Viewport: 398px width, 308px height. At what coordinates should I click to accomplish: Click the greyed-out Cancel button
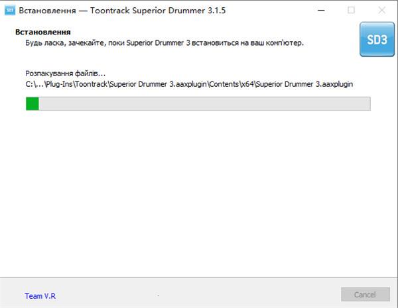pos(365,294)
